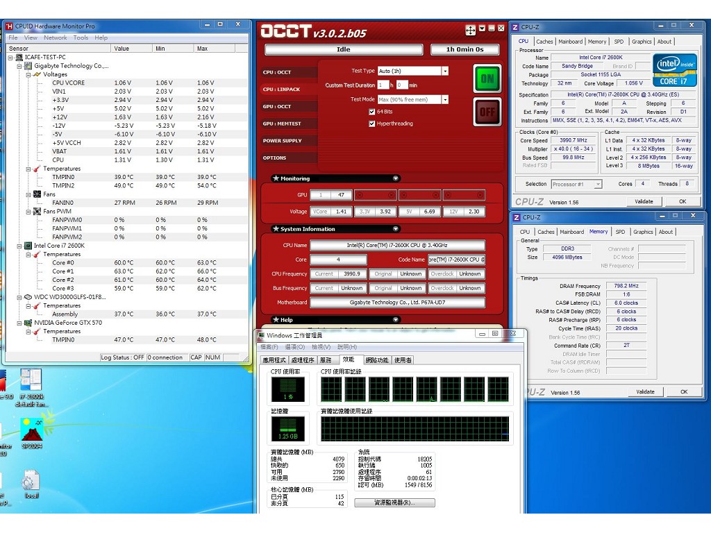
Task: Click the Gigabyte Technology motherboard icon
Action: 28,66
